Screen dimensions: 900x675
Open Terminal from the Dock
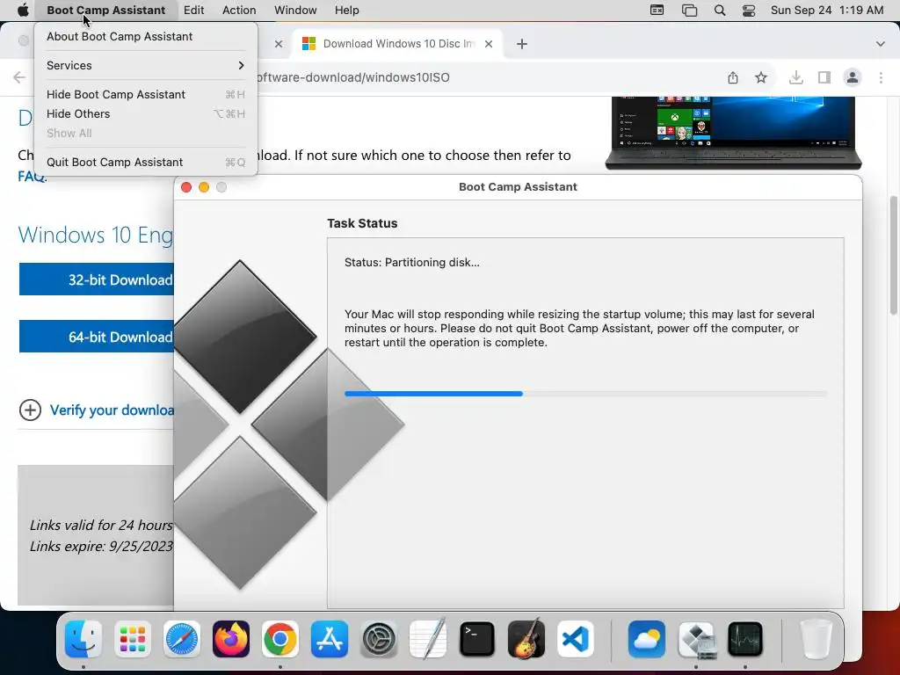(477, 639)
